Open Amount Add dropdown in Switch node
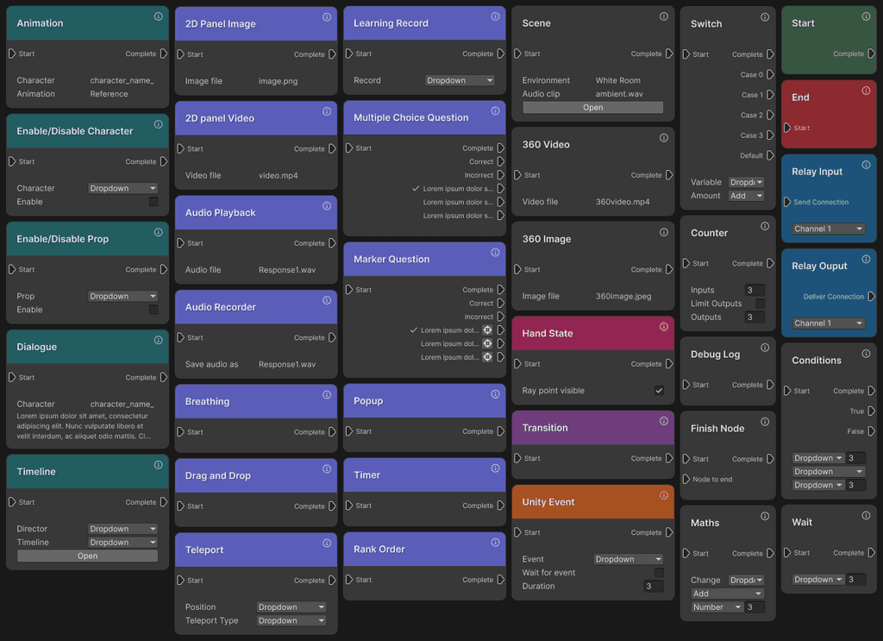The image size is (883, 641). [746, 196]
